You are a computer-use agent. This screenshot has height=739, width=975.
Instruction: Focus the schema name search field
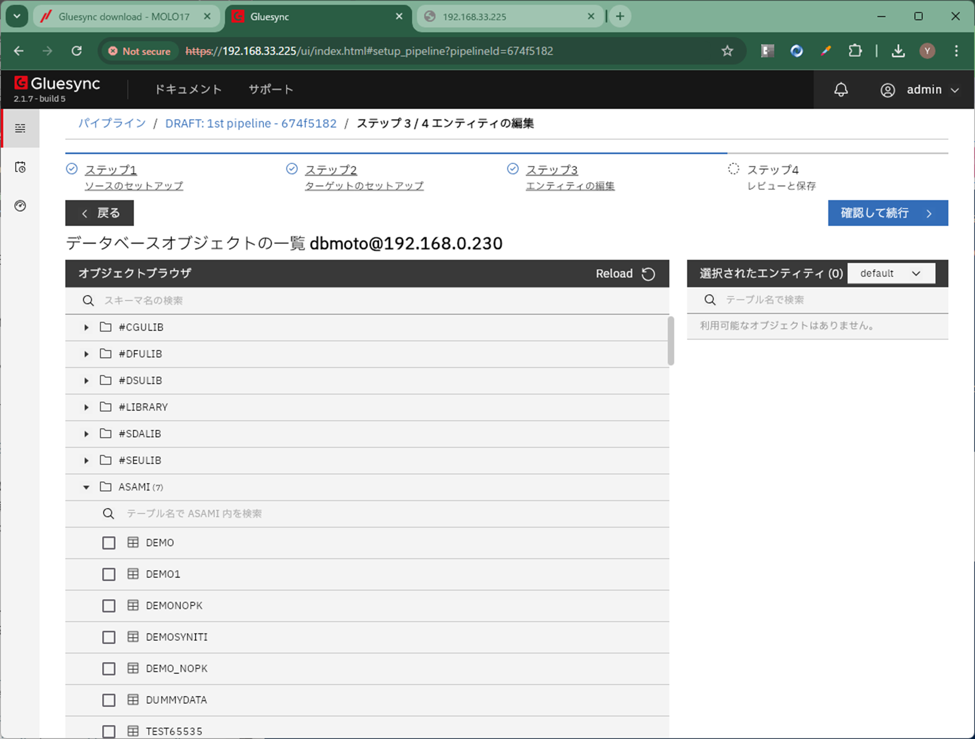pyautogui.click(x=361, y=301)
